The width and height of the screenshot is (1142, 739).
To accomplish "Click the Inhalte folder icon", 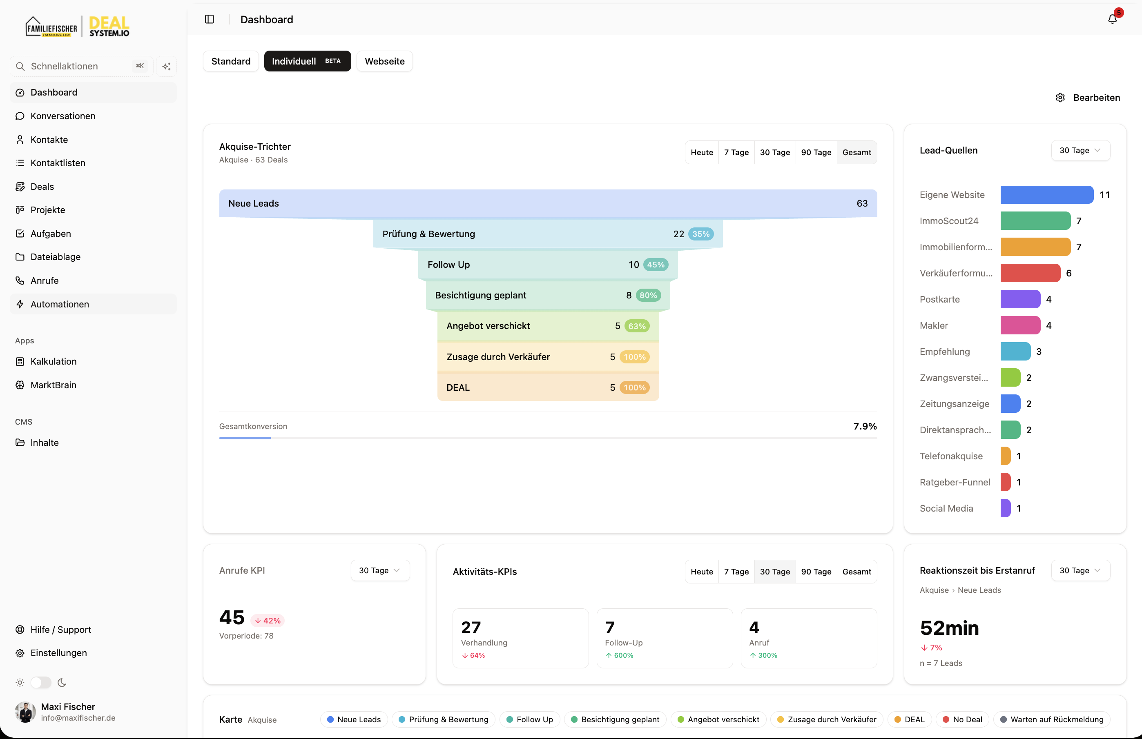I will click(20, 443).
